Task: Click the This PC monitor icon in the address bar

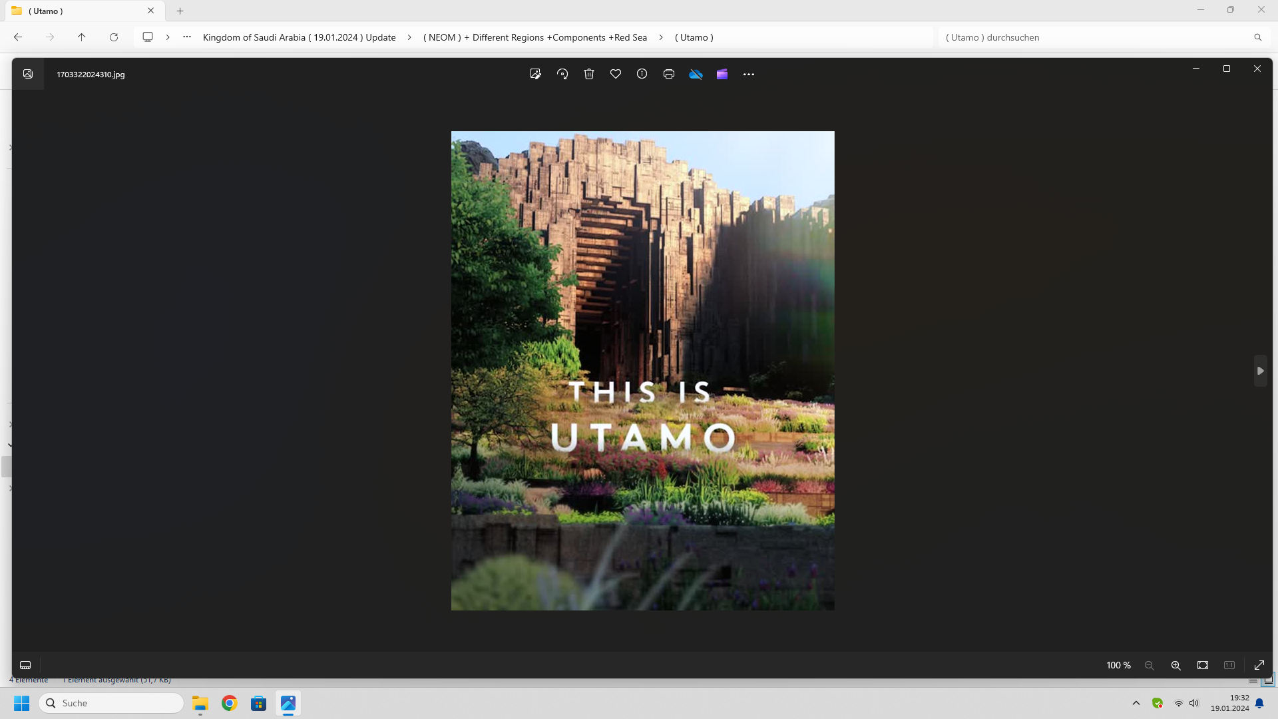Action: click(148, 37)
